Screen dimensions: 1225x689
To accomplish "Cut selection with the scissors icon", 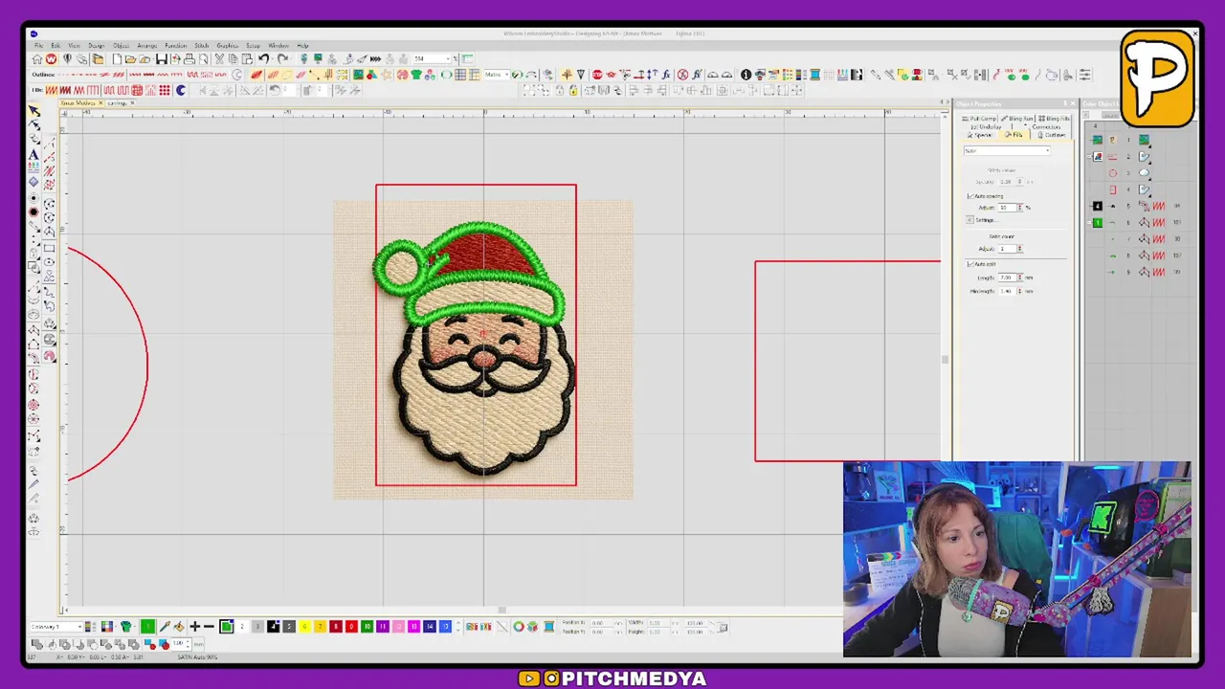I will click(x=219, y=59).
